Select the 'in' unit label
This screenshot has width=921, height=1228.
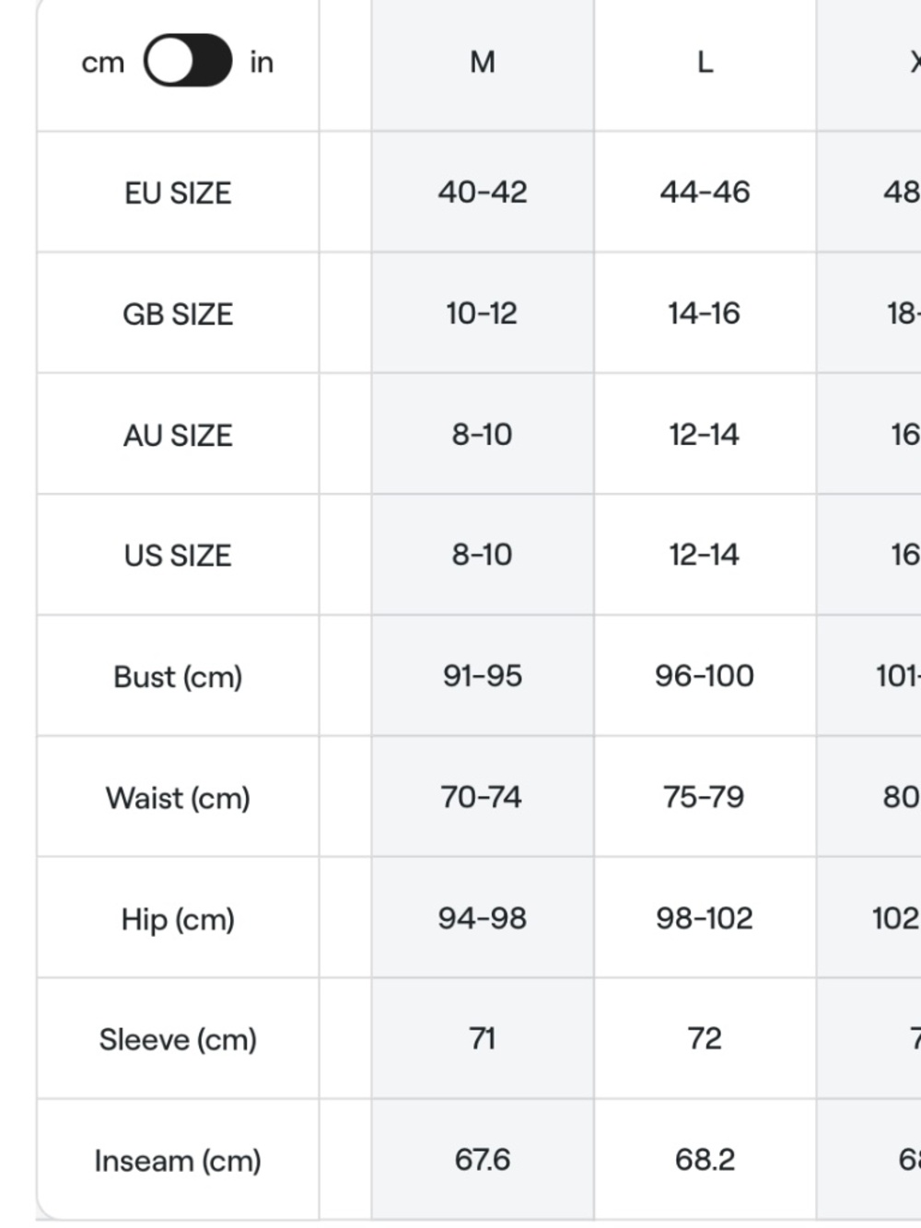click(x=262, y=62)
